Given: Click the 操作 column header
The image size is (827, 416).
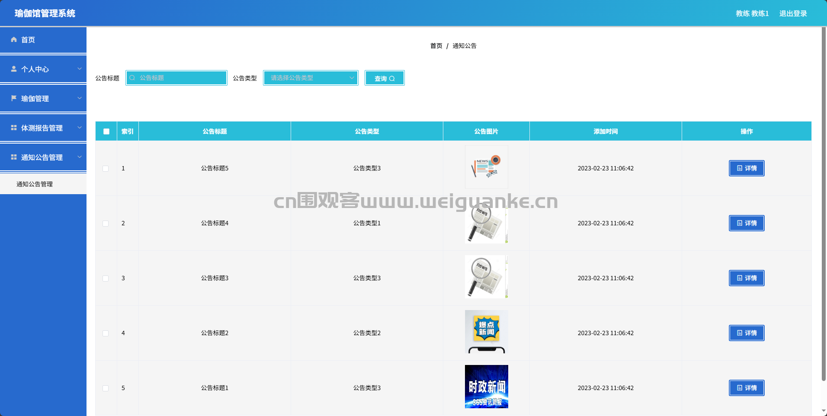Looking at the screenshot, I should (747, 131).
